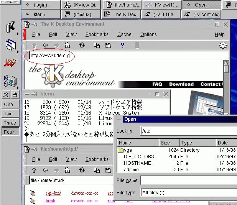The image size is (237, 205).
Task: Click Download link on KDE page
Action: pos(181,84)
